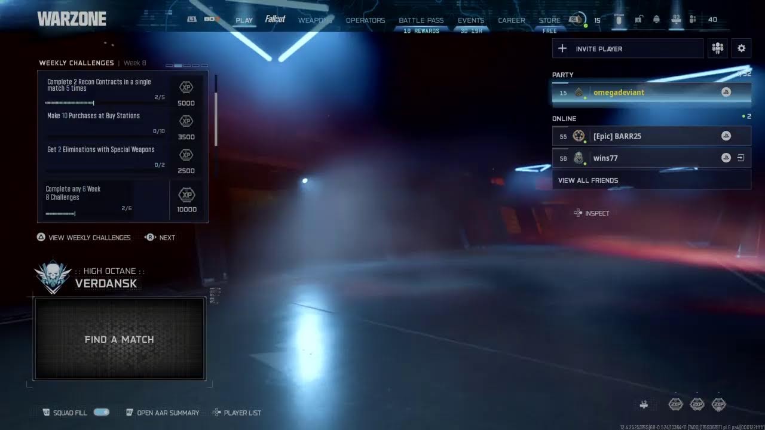
Task: Open the Play tab
Action: pos(244,20)
